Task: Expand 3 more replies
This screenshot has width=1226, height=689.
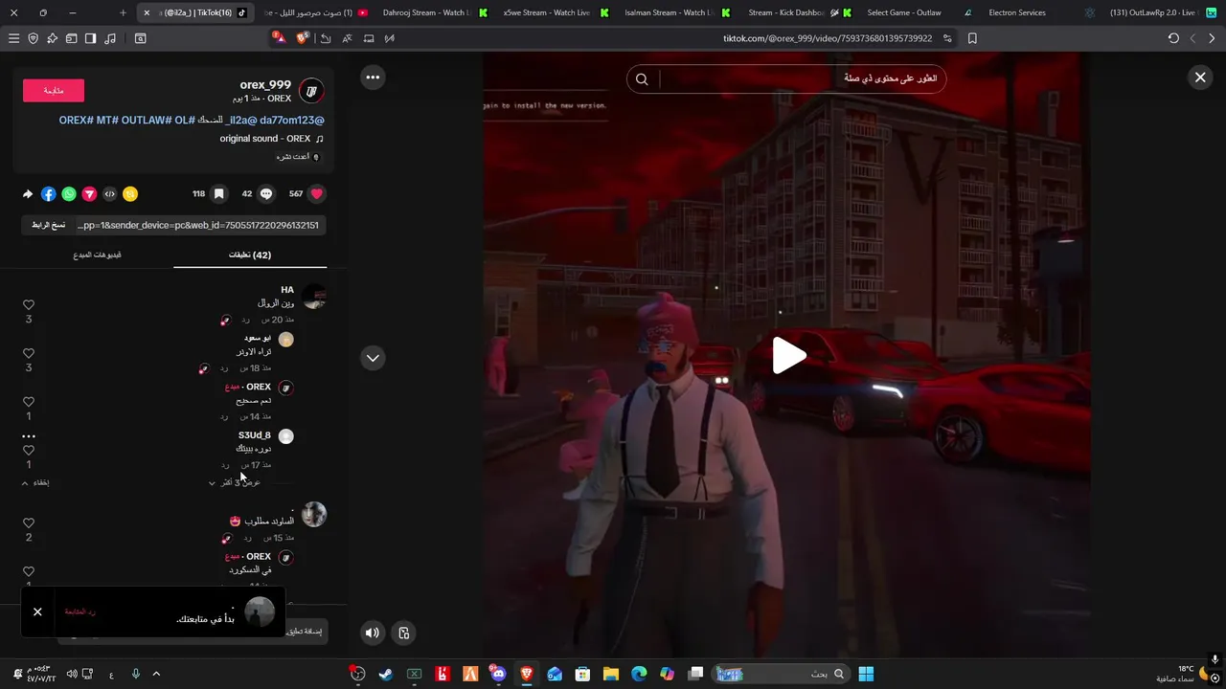Action: [x=235, y=482]
